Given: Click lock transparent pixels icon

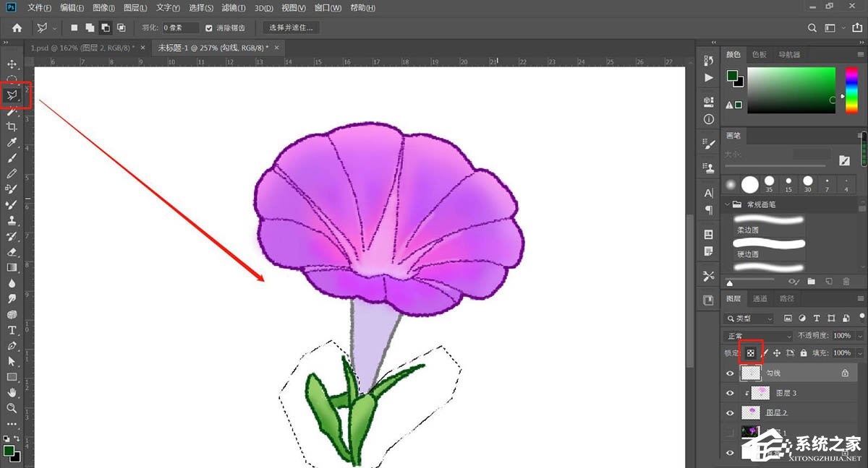Looking at the screenshot, I should (751, 353).
